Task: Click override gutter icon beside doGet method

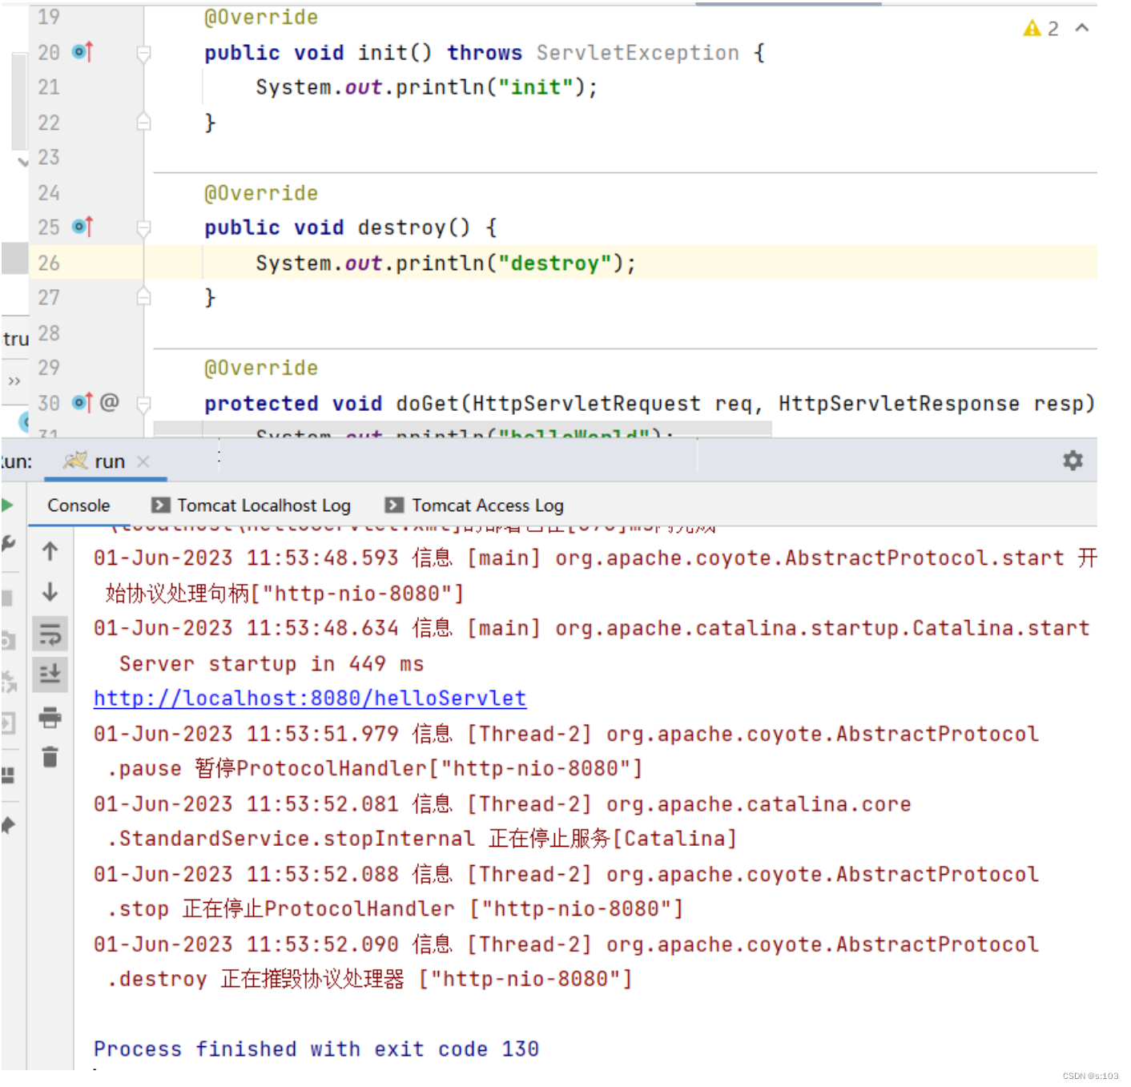Action: (83, 402)
